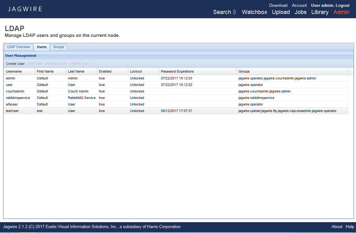Open the Search dropdown menu

click(225, 12)
